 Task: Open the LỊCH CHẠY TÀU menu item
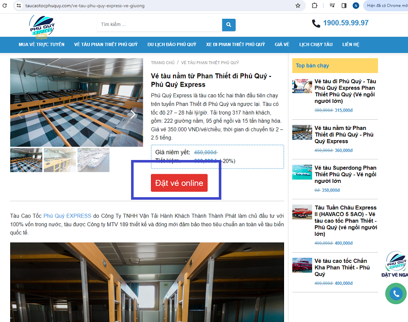(316, 44)
